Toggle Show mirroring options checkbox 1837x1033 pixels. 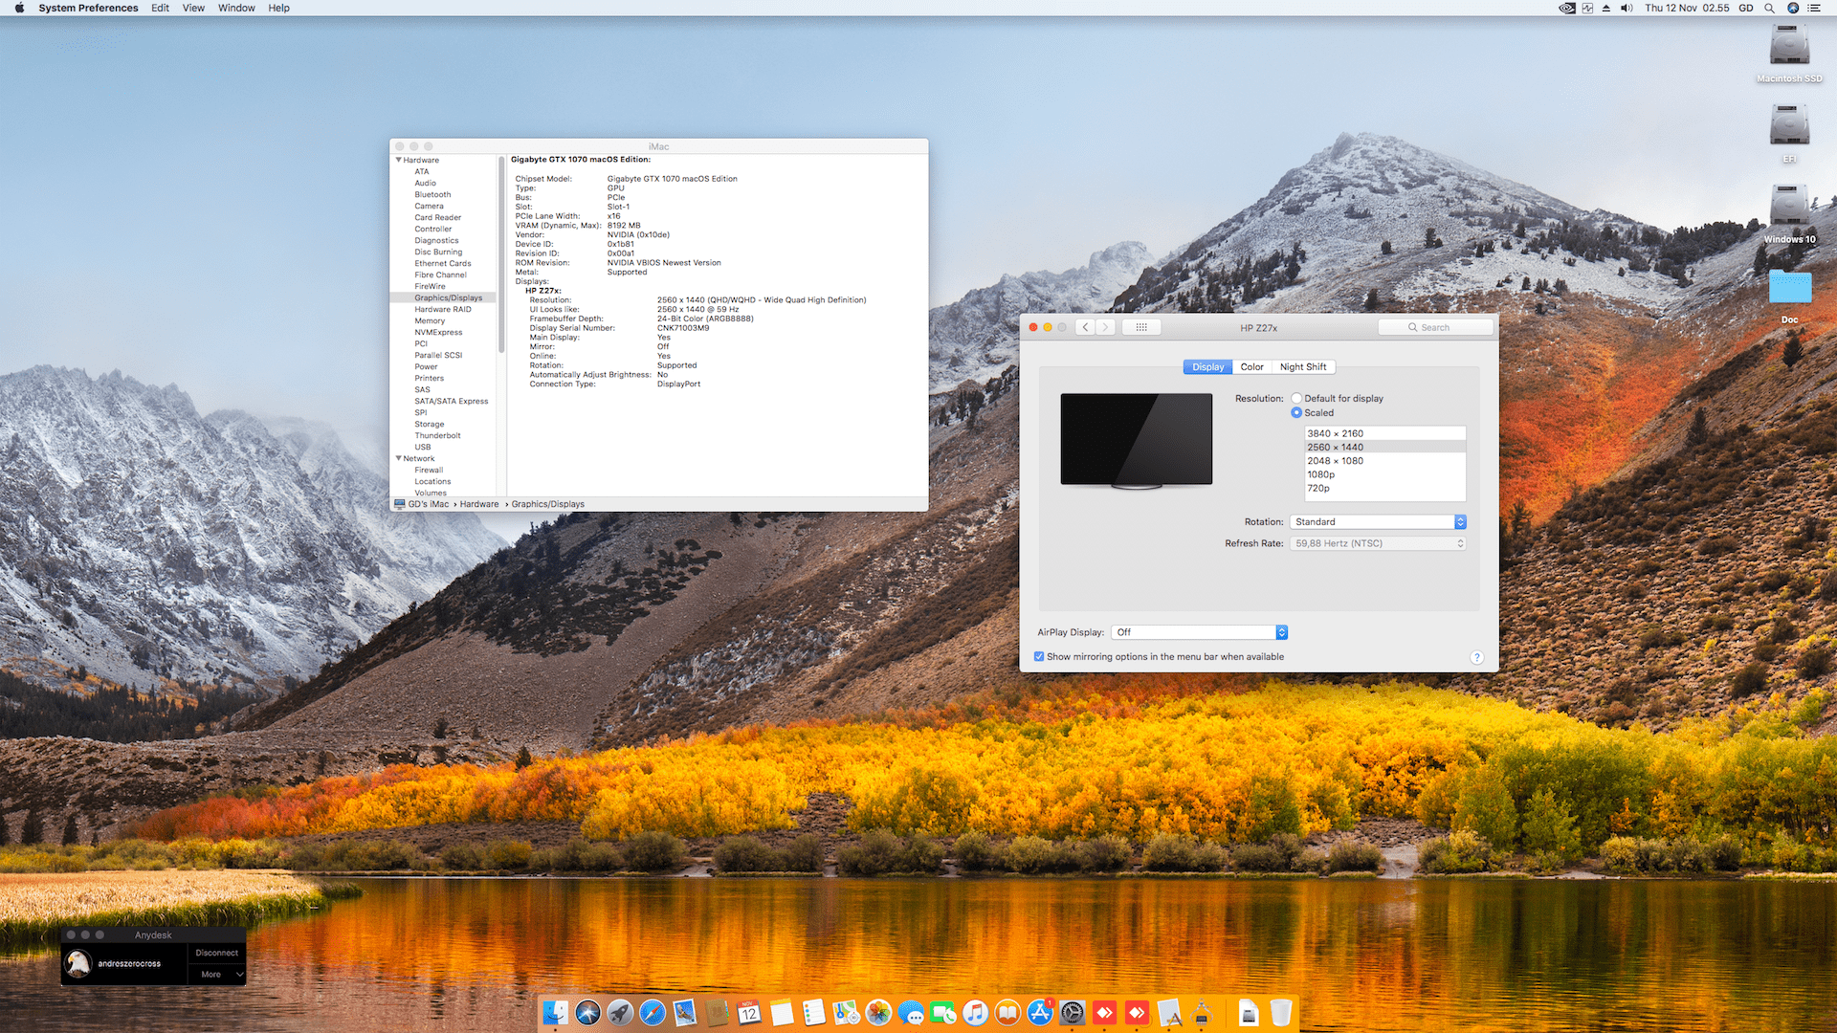(x=1039, y=657)
